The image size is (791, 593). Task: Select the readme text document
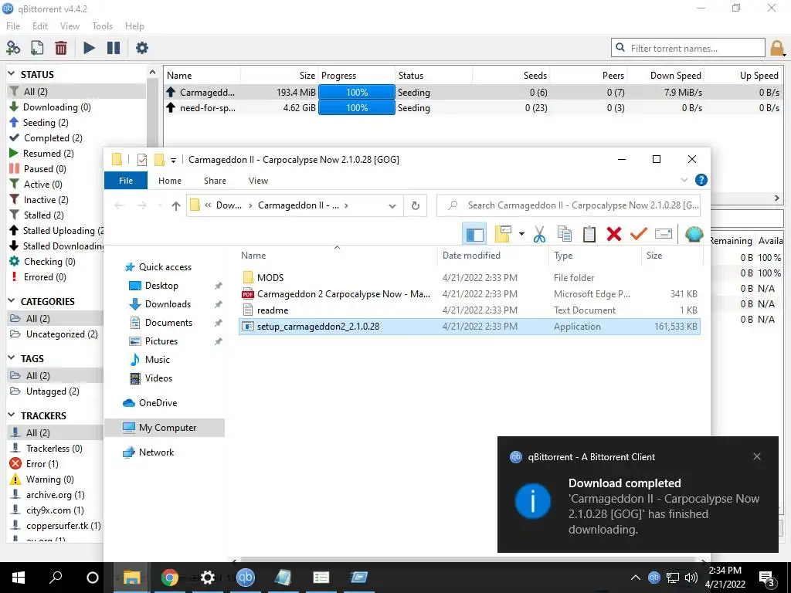point(469,310)
